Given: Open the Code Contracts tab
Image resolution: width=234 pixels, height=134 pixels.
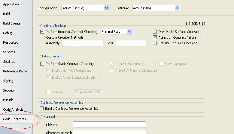Looking at the screenshot, I should (x=14, y=119).
